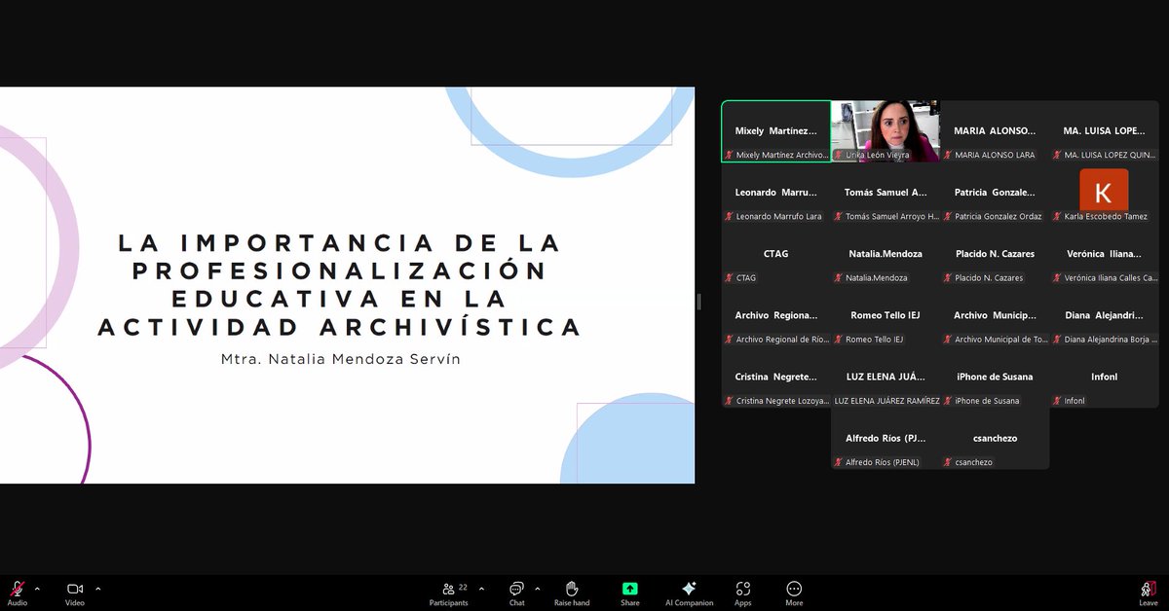Click muted mic icon beside Tomás Samuel Arroyo
1169x611 pixels.
[839, 216]
